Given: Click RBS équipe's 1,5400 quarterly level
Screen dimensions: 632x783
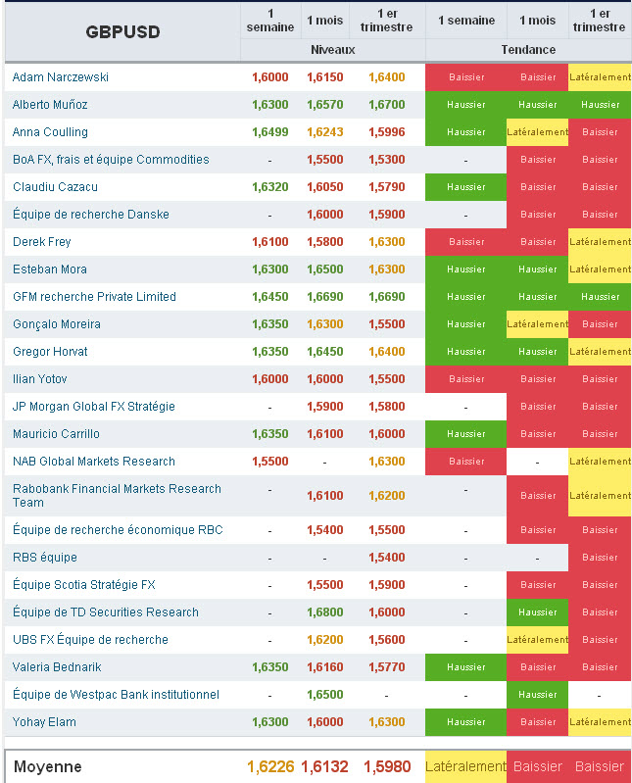Looking at the screenshot, I should coord(387,558).
